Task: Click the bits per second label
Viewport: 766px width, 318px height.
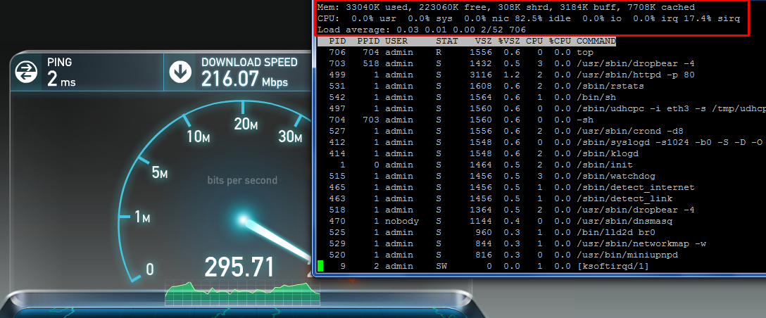Action: point(241,180)
